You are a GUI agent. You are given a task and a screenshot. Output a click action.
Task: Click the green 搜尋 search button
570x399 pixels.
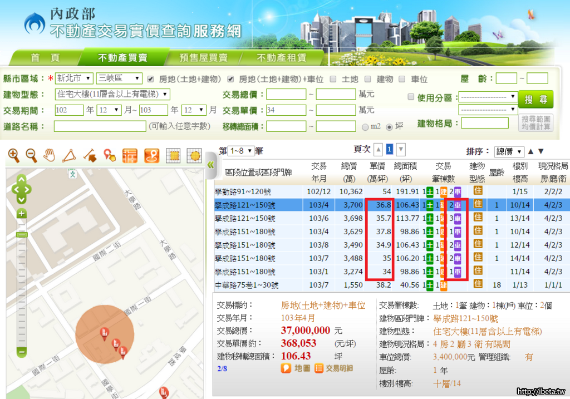(x=535, y=100)
